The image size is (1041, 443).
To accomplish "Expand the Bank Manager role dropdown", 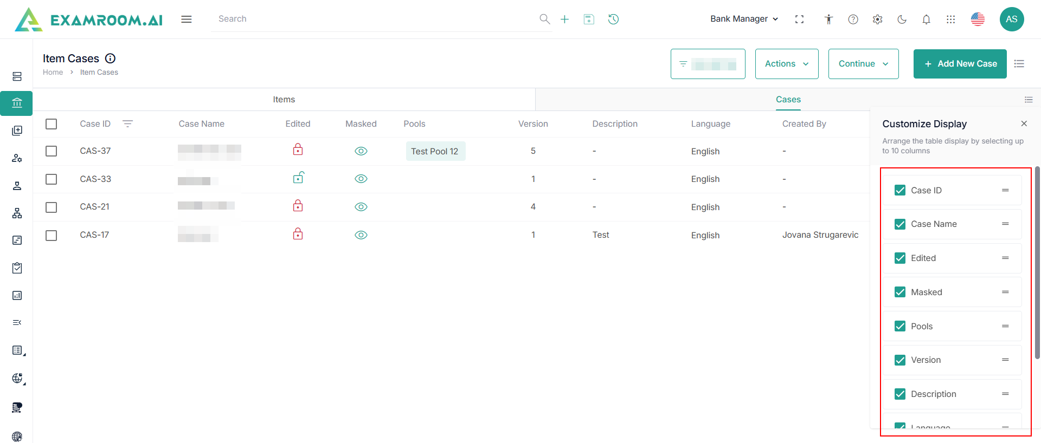I will (x=744, y=19).
